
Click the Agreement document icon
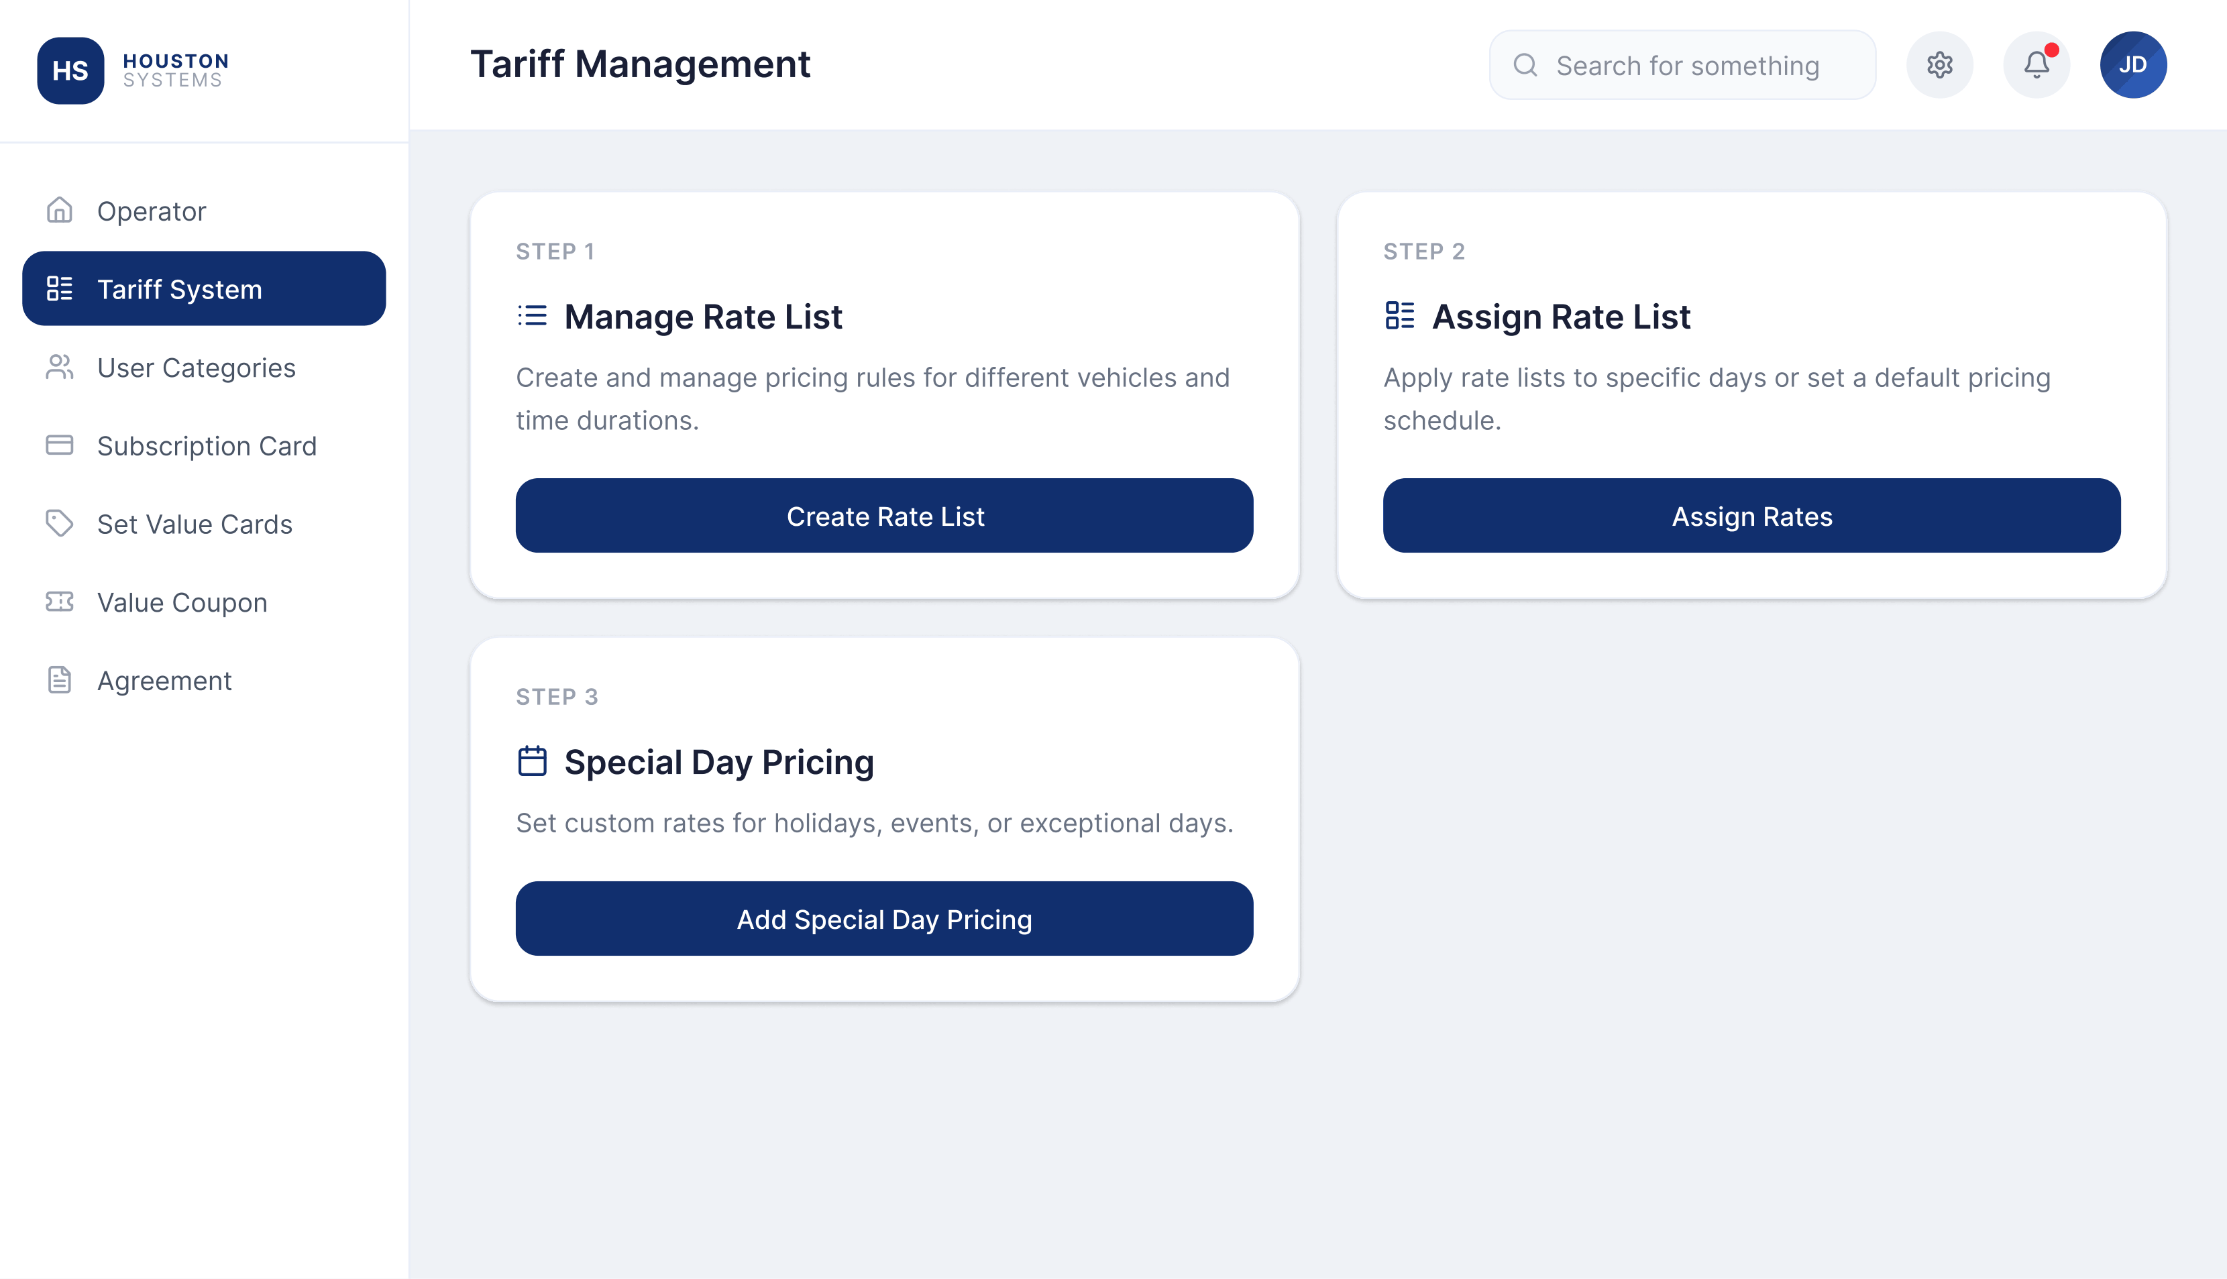tap(59, 680)
